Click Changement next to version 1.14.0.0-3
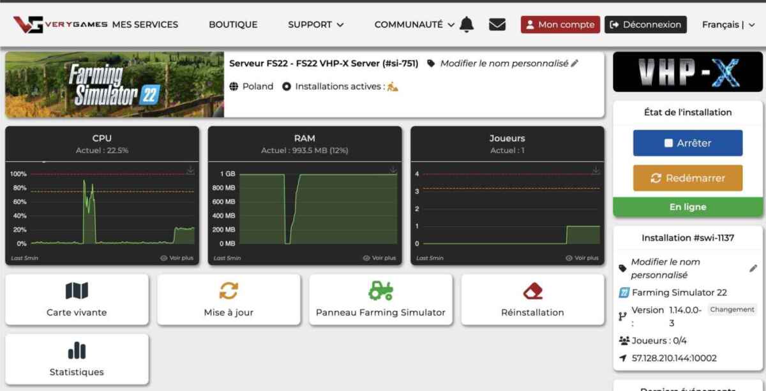Screen dimensions: 766x391 [x=732, y=309]
